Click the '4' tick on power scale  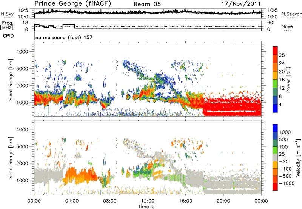280,104
